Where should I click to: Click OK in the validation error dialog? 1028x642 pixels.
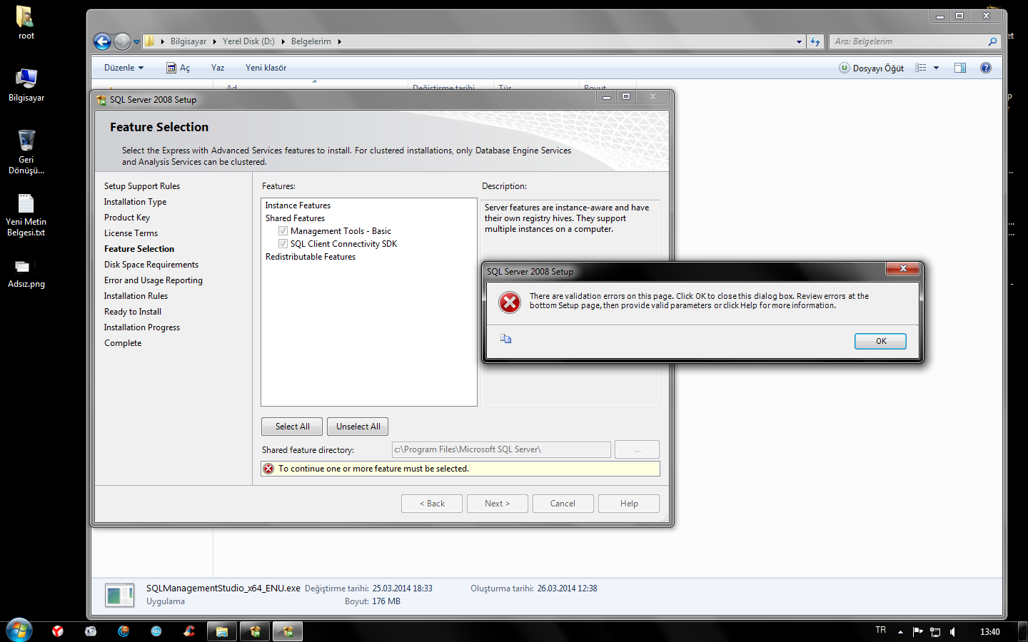coord(880,341)
